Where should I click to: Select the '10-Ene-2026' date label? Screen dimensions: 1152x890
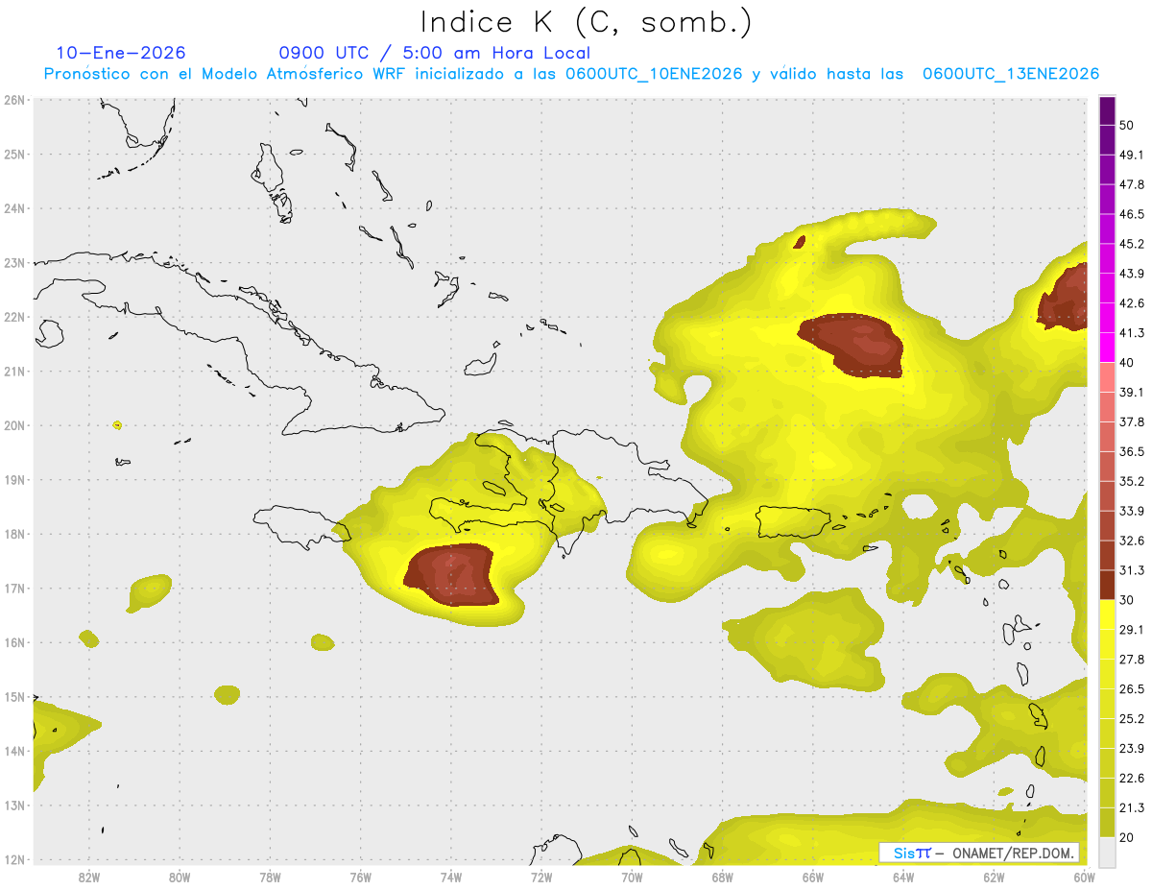[121, 53]
